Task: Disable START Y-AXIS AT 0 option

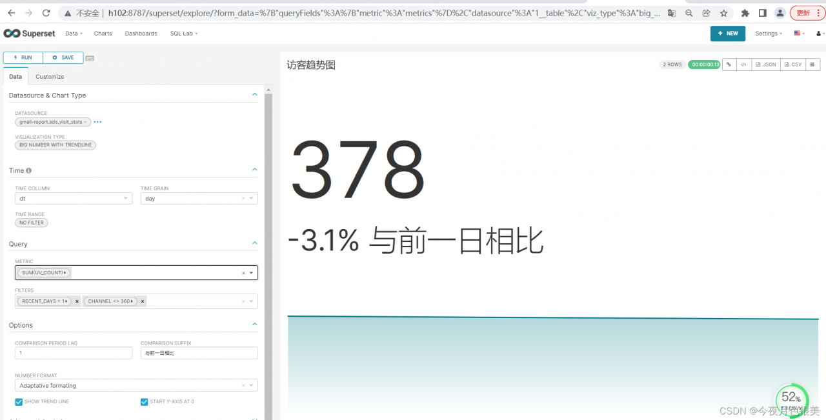Action: point(144,401)
